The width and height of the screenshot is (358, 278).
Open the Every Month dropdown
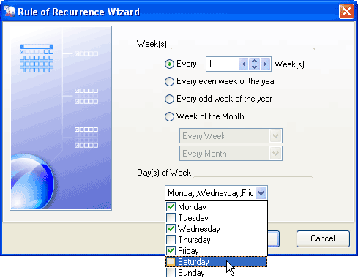pos(276,154)
